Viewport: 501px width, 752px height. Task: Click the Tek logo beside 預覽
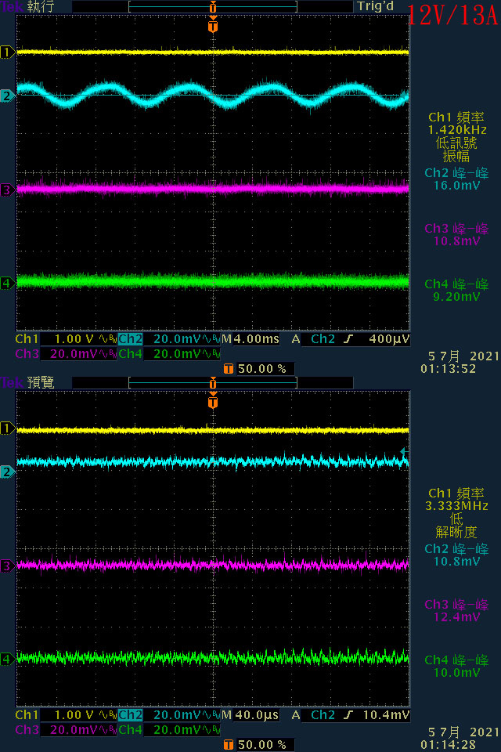coord(12,383)
